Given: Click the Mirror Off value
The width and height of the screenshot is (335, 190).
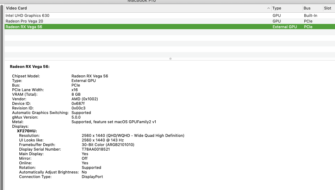Looking at the screenshot, I should pos(85,158).
